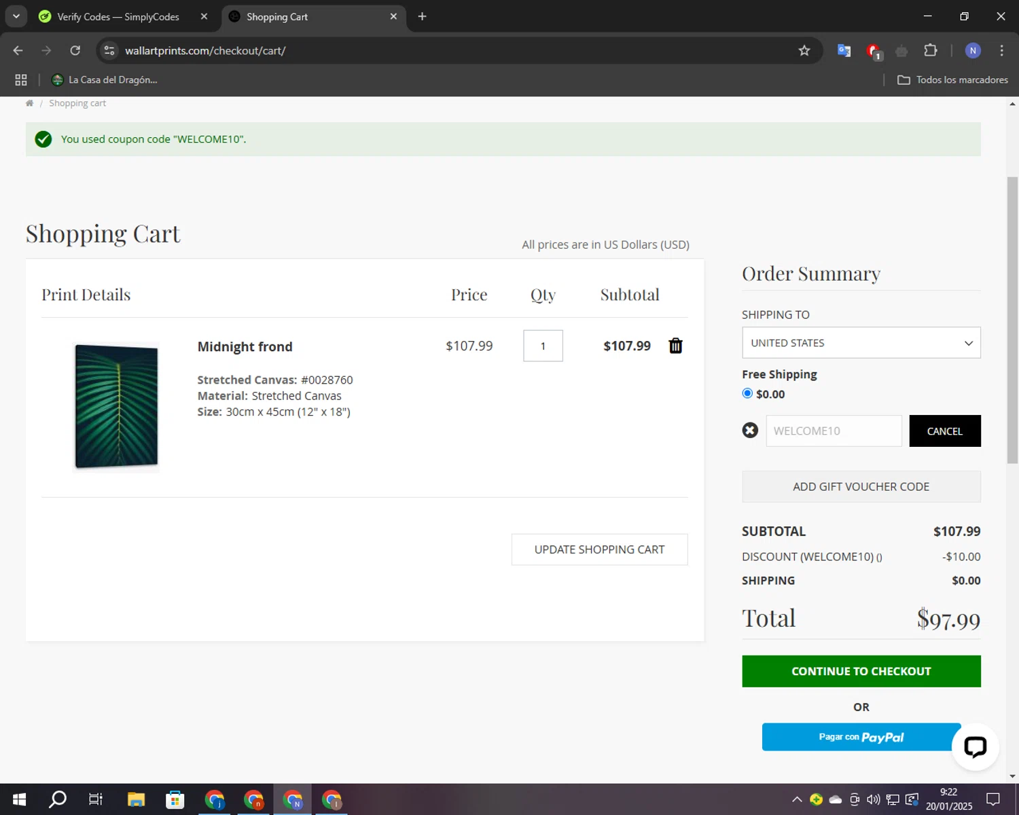Open Windows search from taskbar

(x=58, y=799)
